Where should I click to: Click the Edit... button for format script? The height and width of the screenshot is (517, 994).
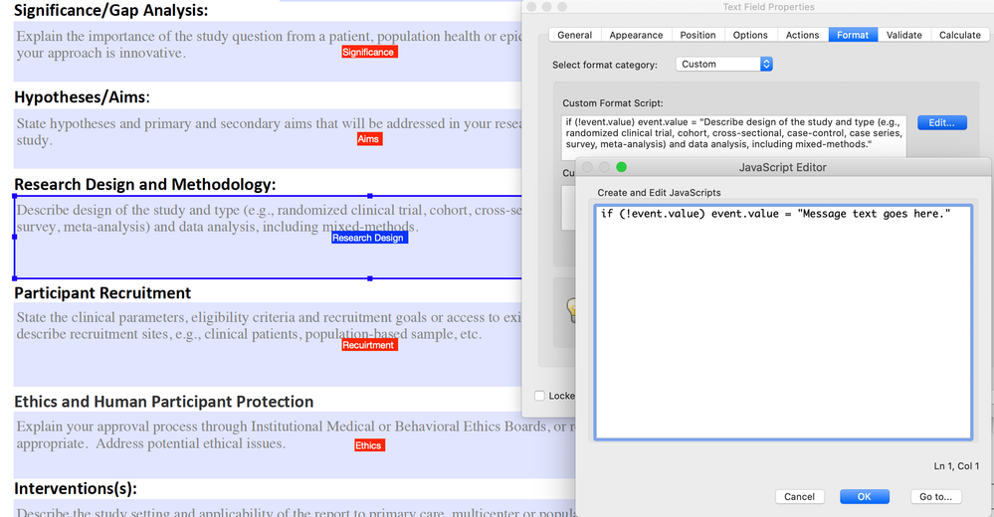[942, 123]
